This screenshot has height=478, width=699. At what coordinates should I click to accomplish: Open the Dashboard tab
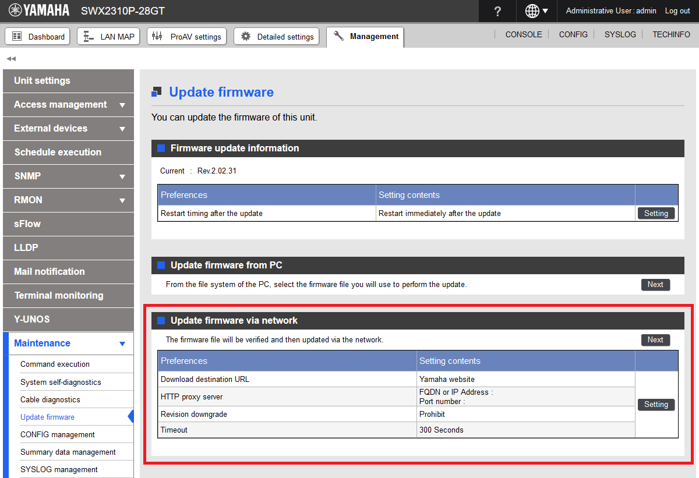pyautogui.click(x=38, y=37)
